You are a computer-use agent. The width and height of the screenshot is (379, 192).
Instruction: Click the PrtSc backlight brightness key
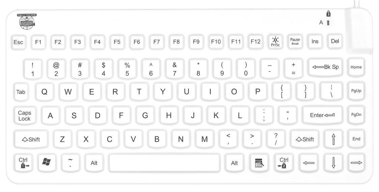[x=275, y=42]
